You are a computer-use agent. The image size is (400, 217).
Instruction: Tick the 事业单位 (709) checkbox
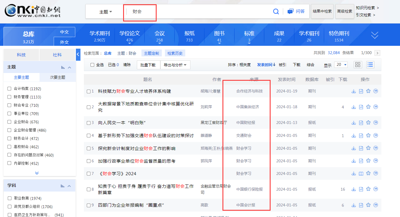9,114
